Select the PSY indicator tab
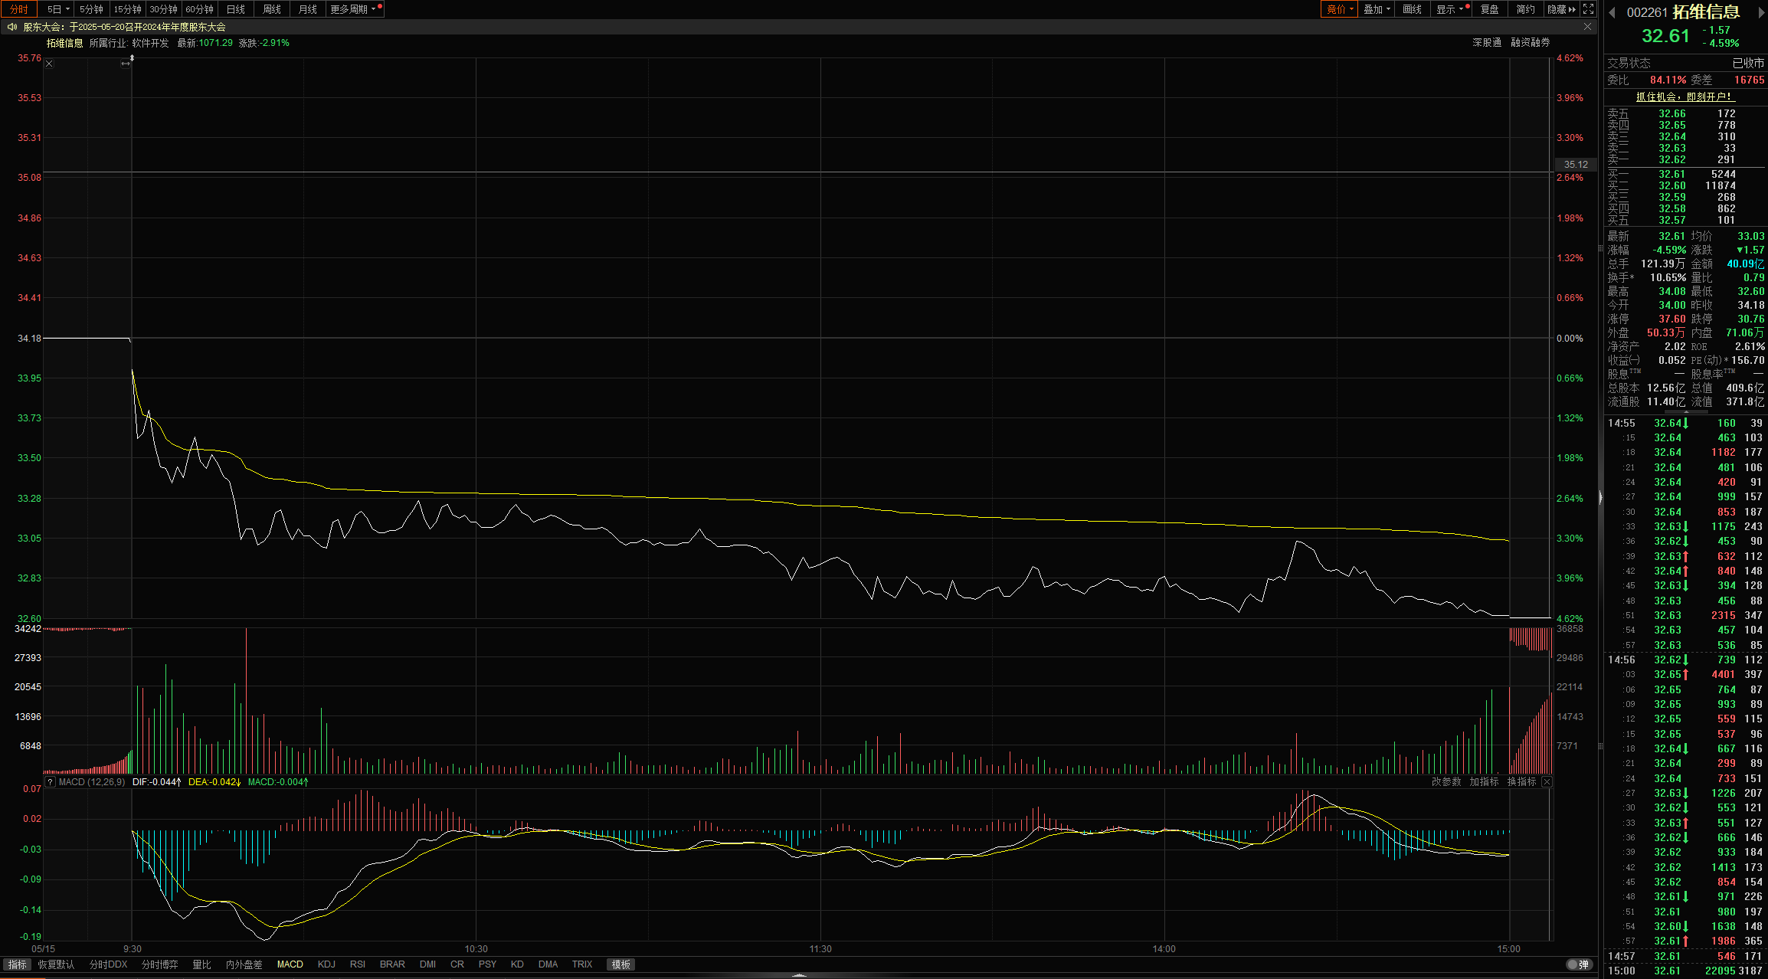 pyautogui.click(x=487, y=964)
